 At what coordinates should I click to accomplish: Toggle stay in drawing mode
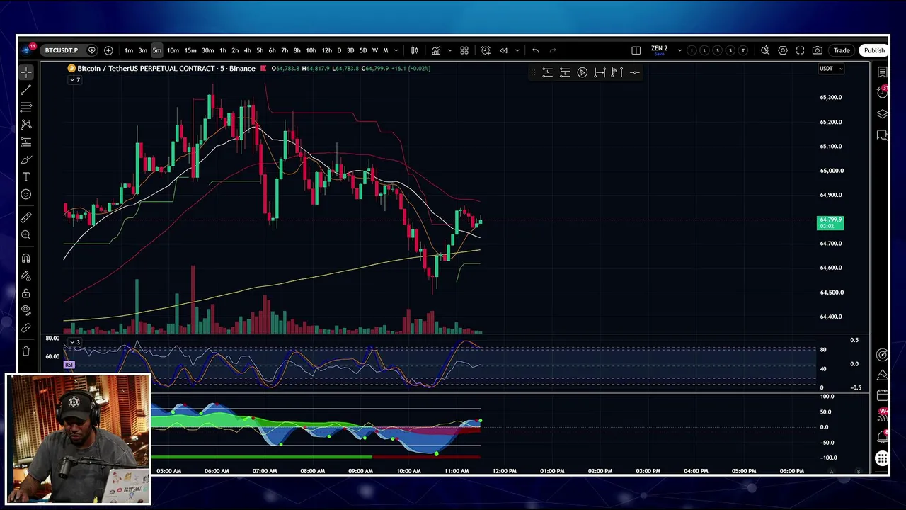(x=26, y=276)
